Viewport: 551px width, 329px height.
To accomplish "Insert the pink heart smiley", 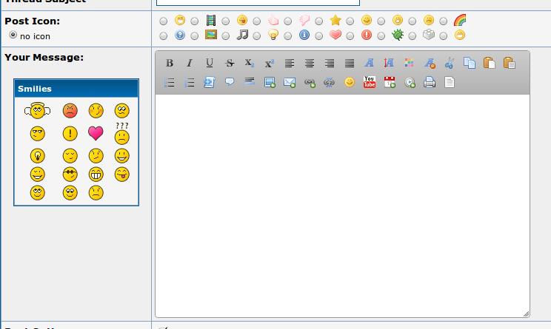I will coord(96,133).
